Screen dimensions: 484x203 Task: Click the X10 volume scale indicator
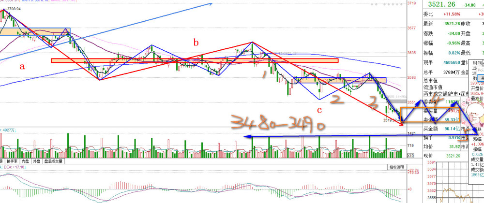pyautogui.click(x=410, y=156)
